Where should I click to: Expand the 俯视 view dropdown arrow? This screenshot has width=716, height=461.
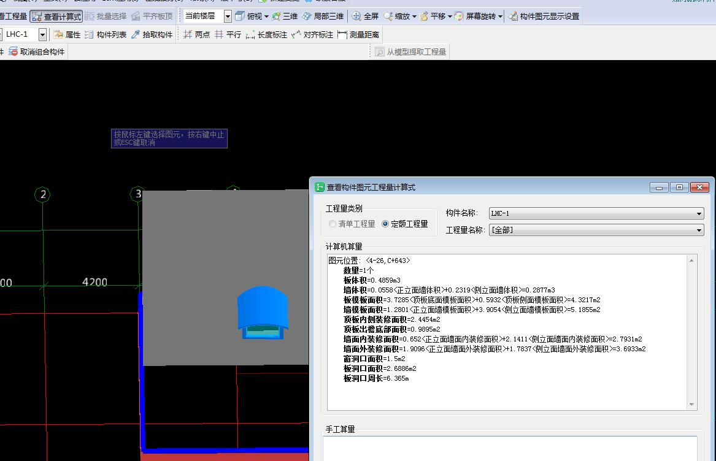266,17
